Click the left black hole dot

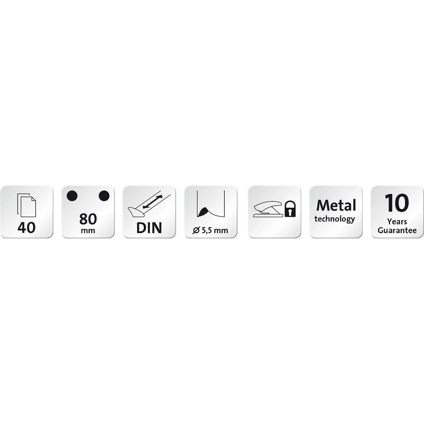point(72,196)
